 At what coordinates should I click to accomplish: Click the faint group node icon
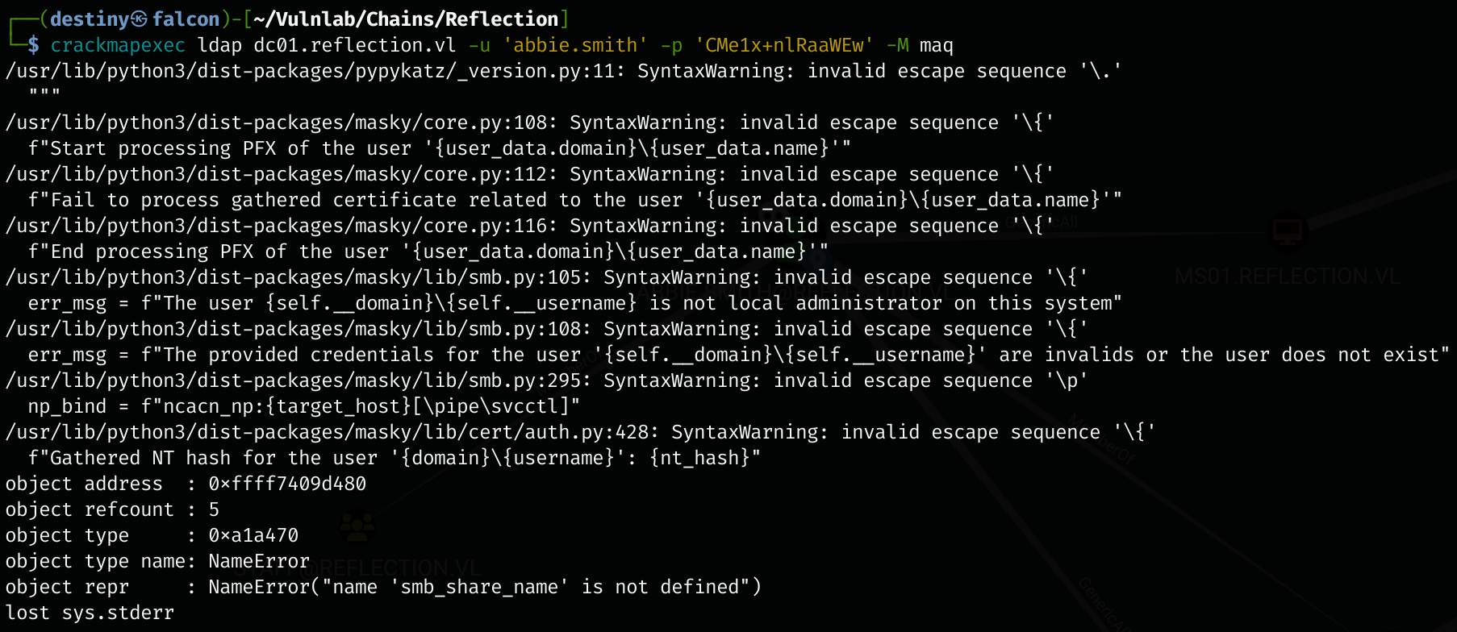tap(357, 529)
